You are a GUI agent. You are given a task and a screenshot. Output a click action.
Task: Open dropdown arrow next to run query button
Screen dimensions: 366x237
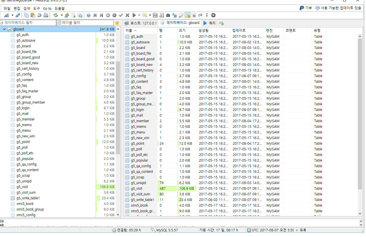click(139, 15)
